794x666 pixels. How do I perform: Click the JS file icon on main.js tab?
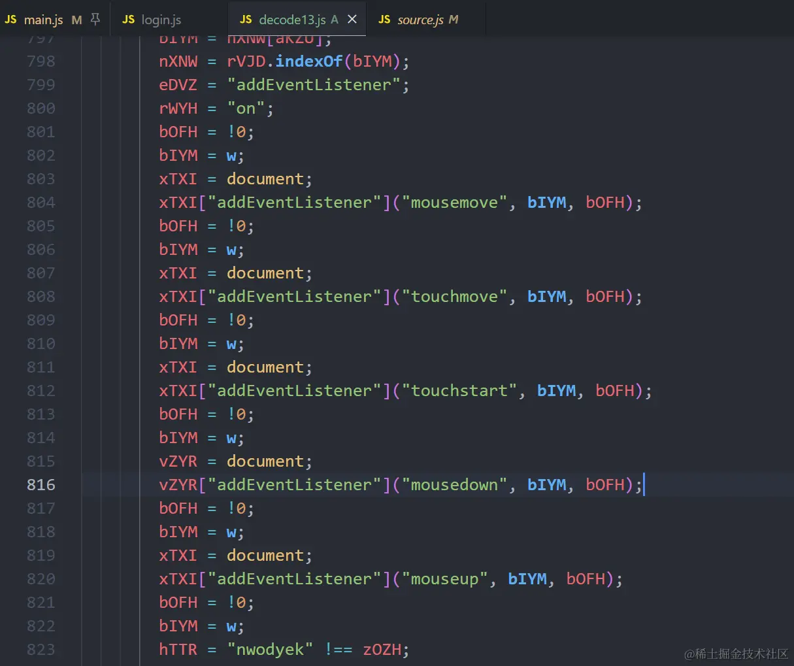click(x=11, y=20)
